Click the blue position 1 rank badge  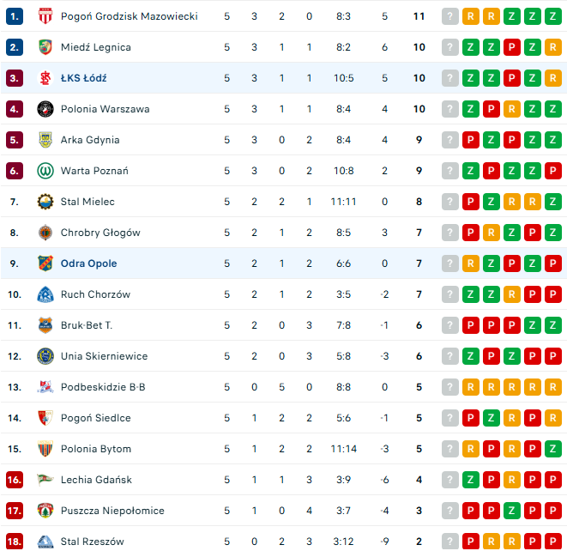coord(15,16)
